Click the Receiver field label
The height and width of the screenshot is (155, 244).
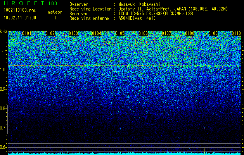79,14
